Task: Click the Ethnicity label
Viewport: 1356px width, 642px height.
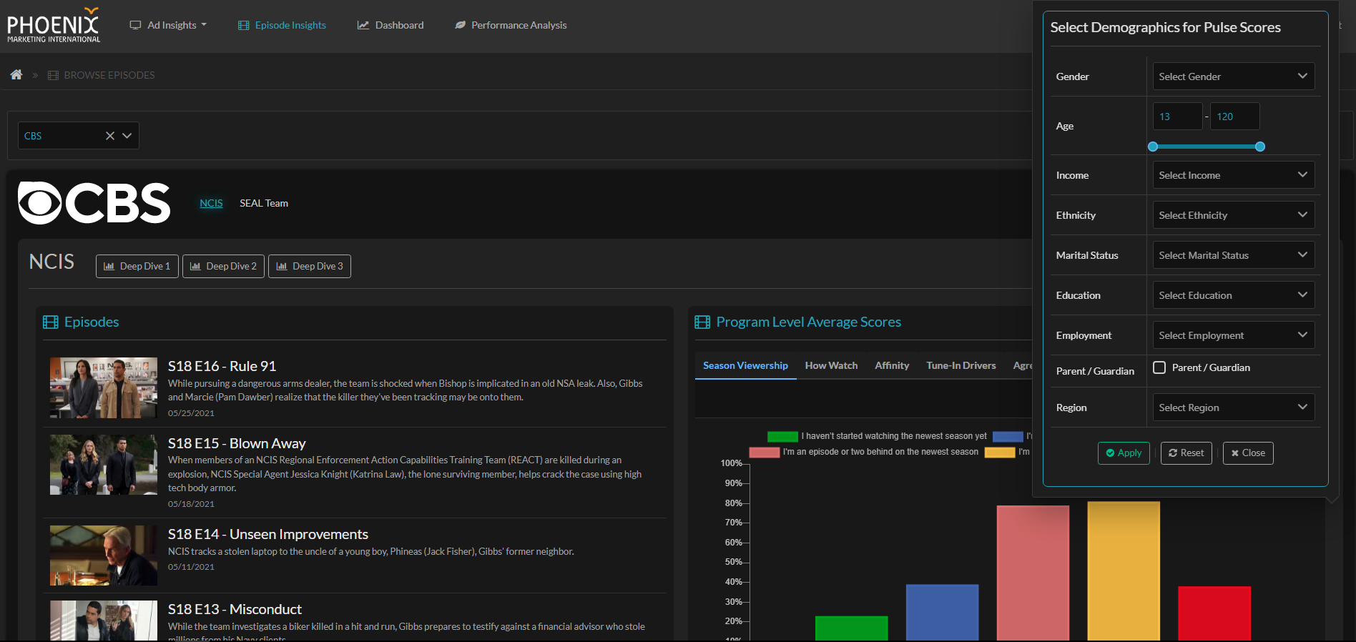Action: point(1076,215)
